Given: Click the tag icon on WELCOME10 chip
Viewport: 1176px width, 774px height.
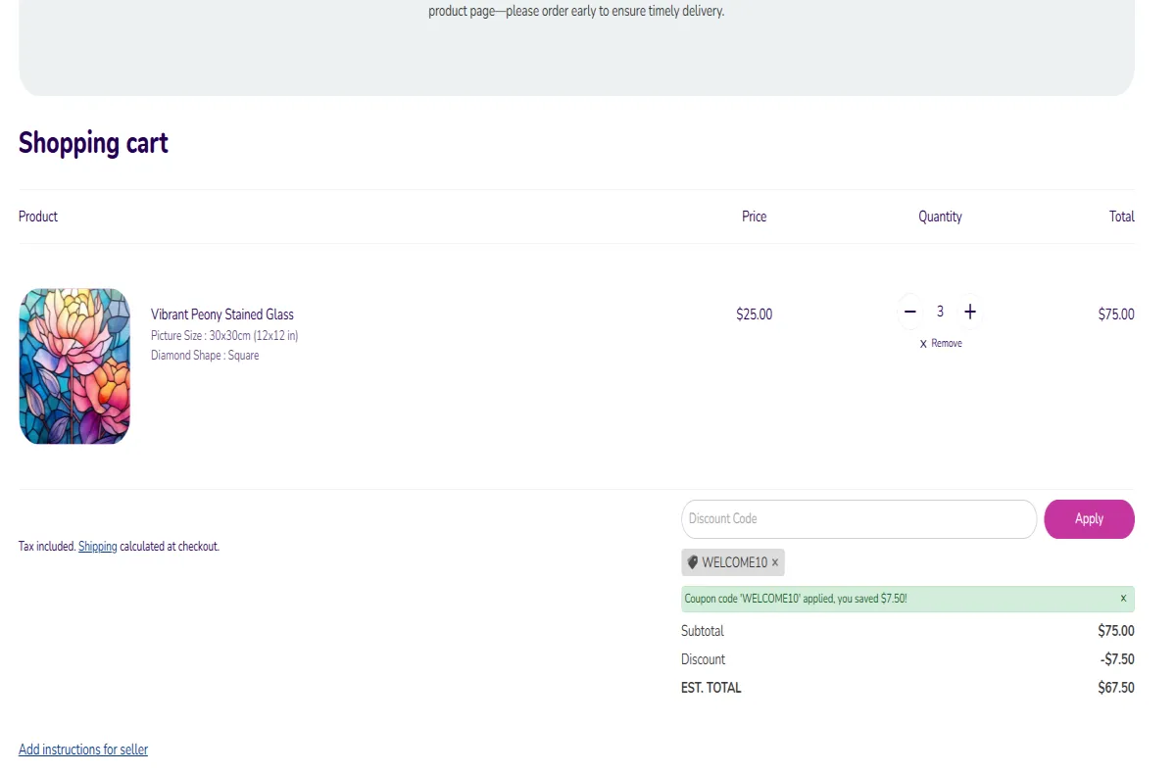Looking at the screenshot, I should click(693, 562).
